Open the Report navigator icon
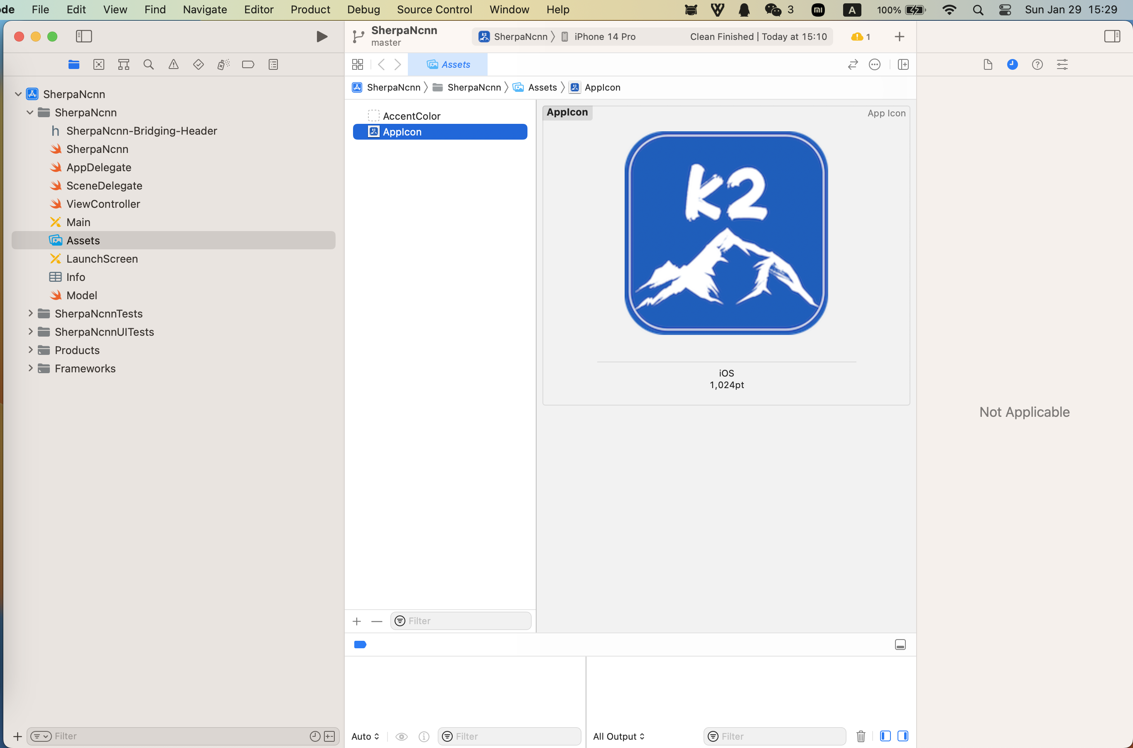The image size is (1133, 748). click(273, 64)
